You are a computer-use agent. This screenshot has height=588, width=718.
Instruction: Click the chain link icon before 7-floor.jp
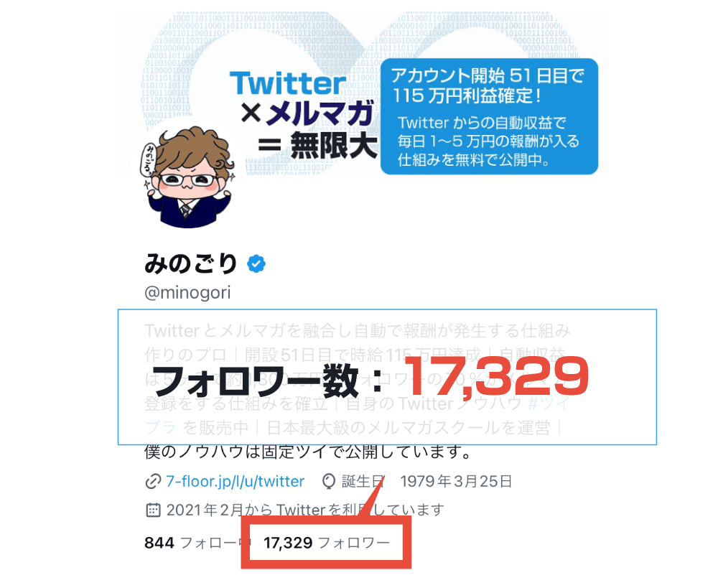point(152,481)
